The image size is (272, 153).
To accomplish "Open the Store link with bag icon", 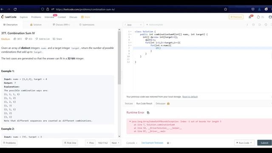I will tap(85, 17).
